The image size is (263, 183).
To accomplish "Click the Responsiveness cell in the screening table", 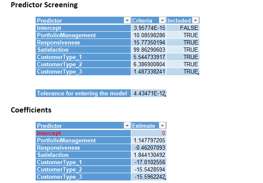I will (83, 42).
